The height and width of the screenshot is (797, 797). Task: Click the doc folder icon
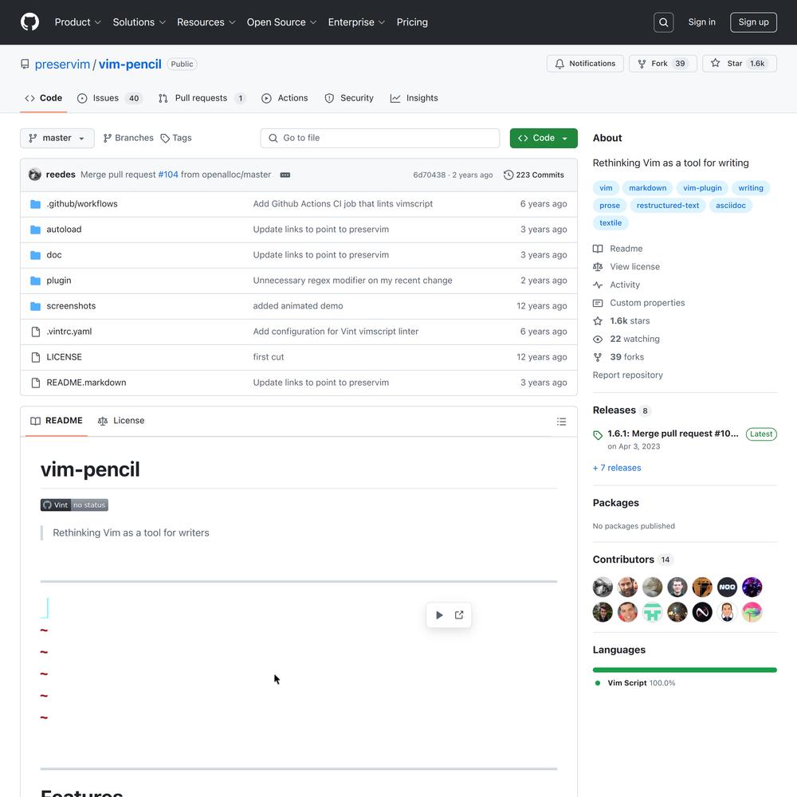pos(36,255)
